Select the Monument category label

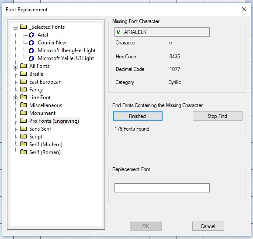[42, 113]
